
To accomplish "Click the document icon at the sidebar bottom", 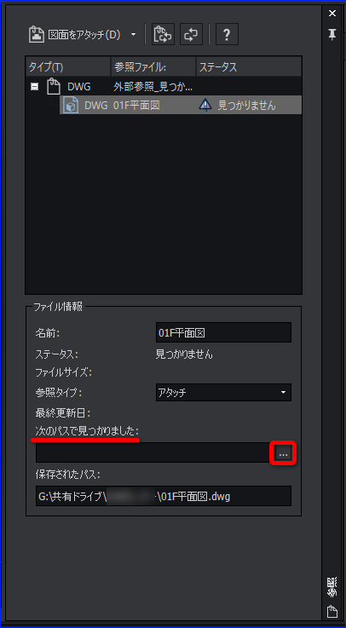I will click(x=332, y=612).
